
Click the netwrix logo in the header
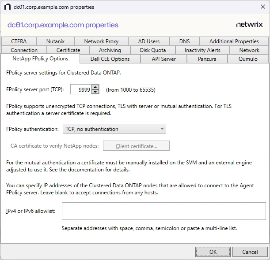pos(249,25)
